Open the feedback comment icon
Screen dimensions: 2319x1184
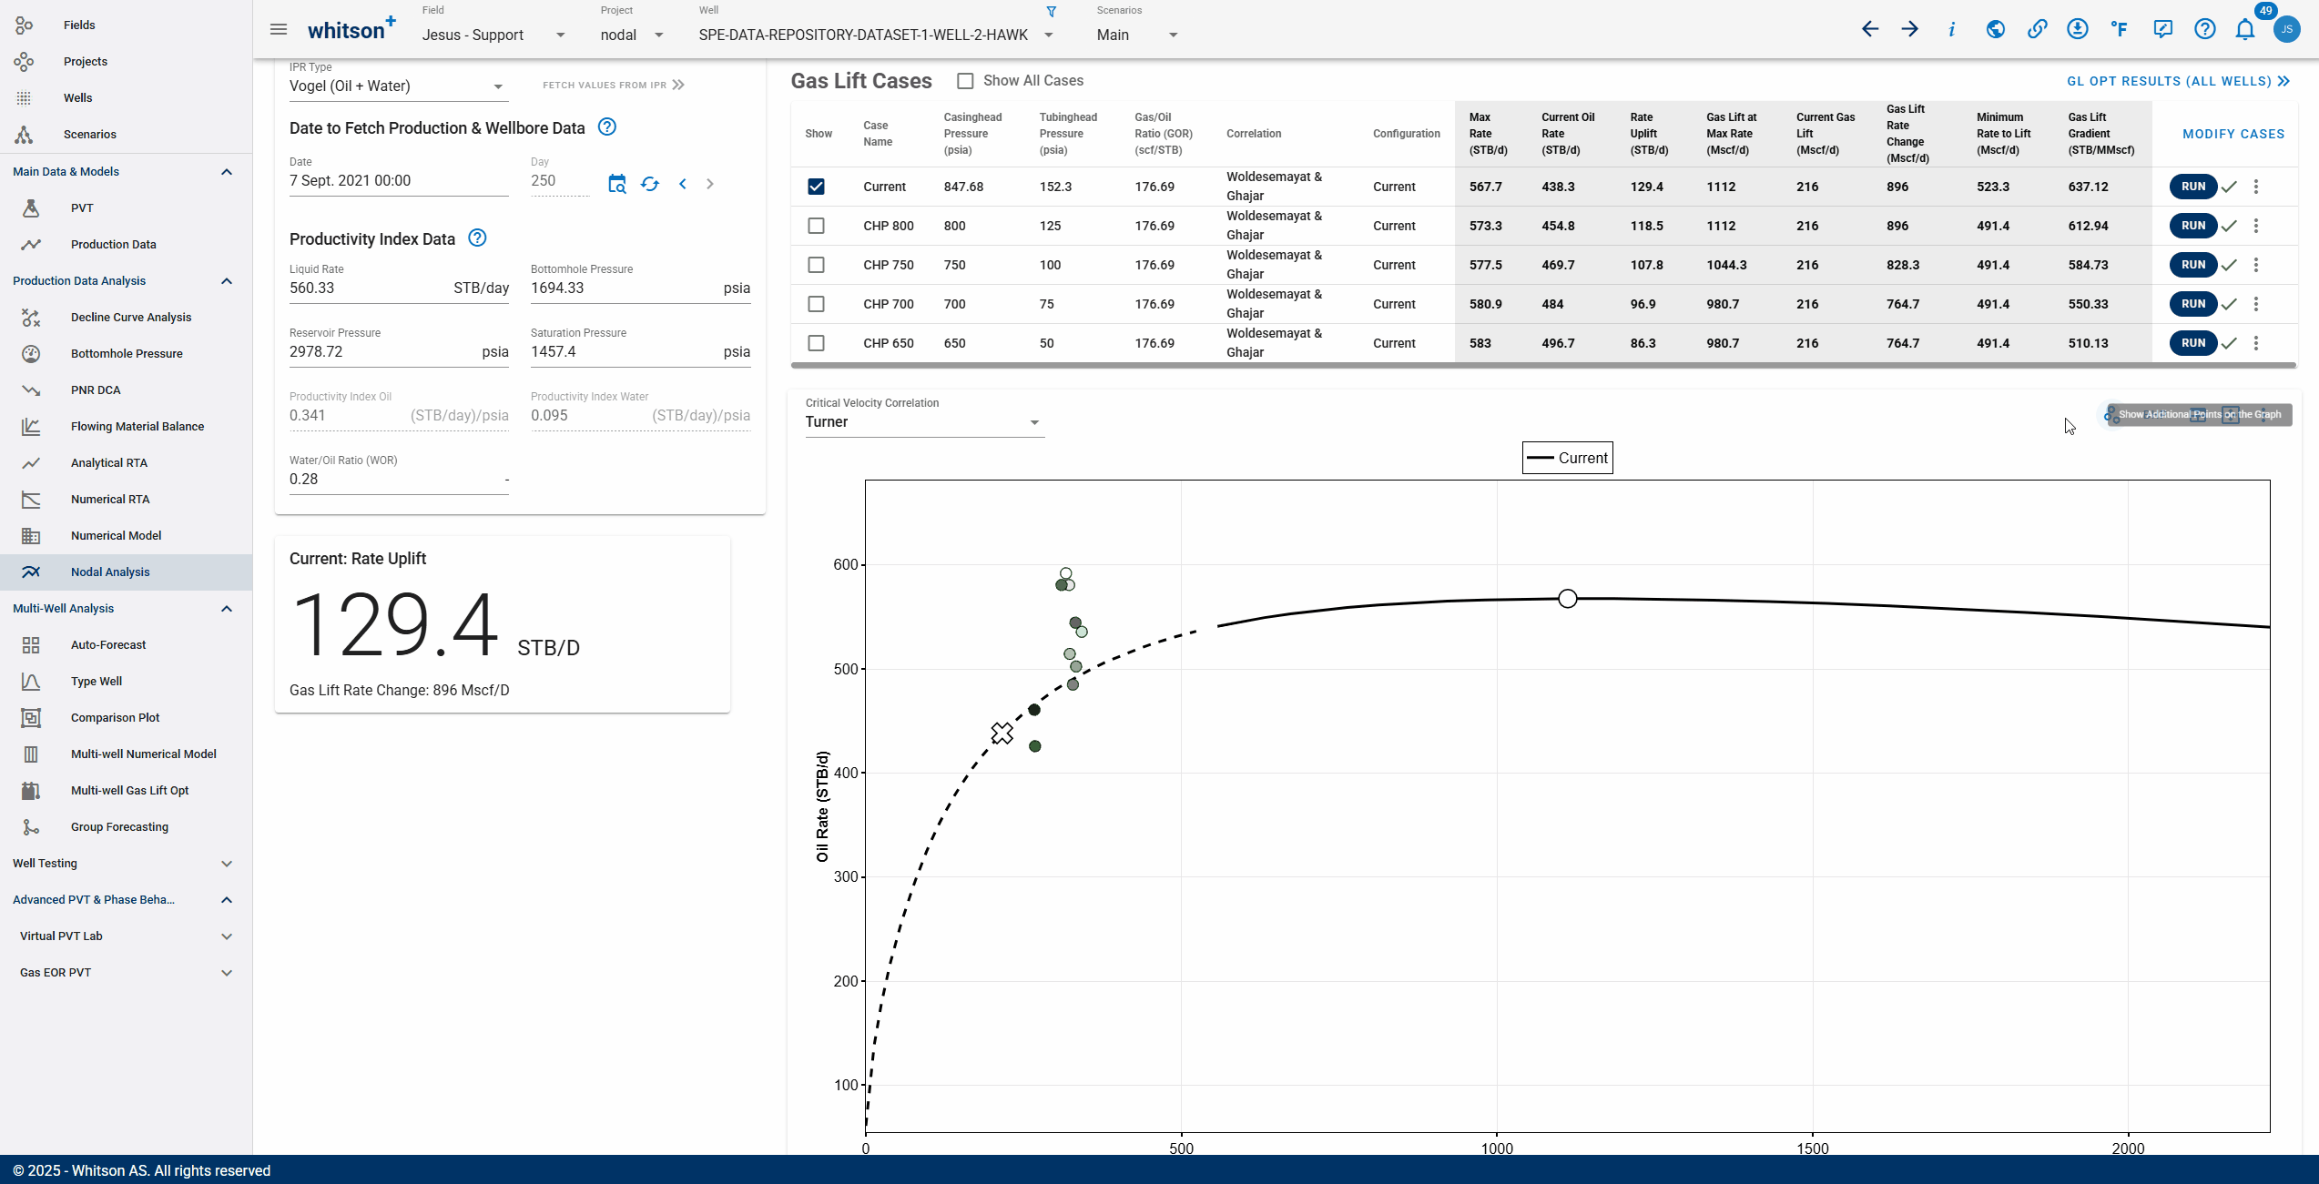[x=2162, y=29]
